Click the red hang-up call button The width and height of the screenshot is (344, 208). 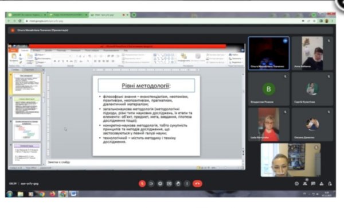tap(197, 184)
